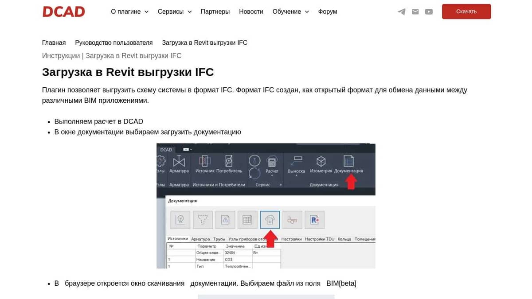Open the Руководство пользователя breadcrumb link
Screen dimensions: 532x299
114,42
